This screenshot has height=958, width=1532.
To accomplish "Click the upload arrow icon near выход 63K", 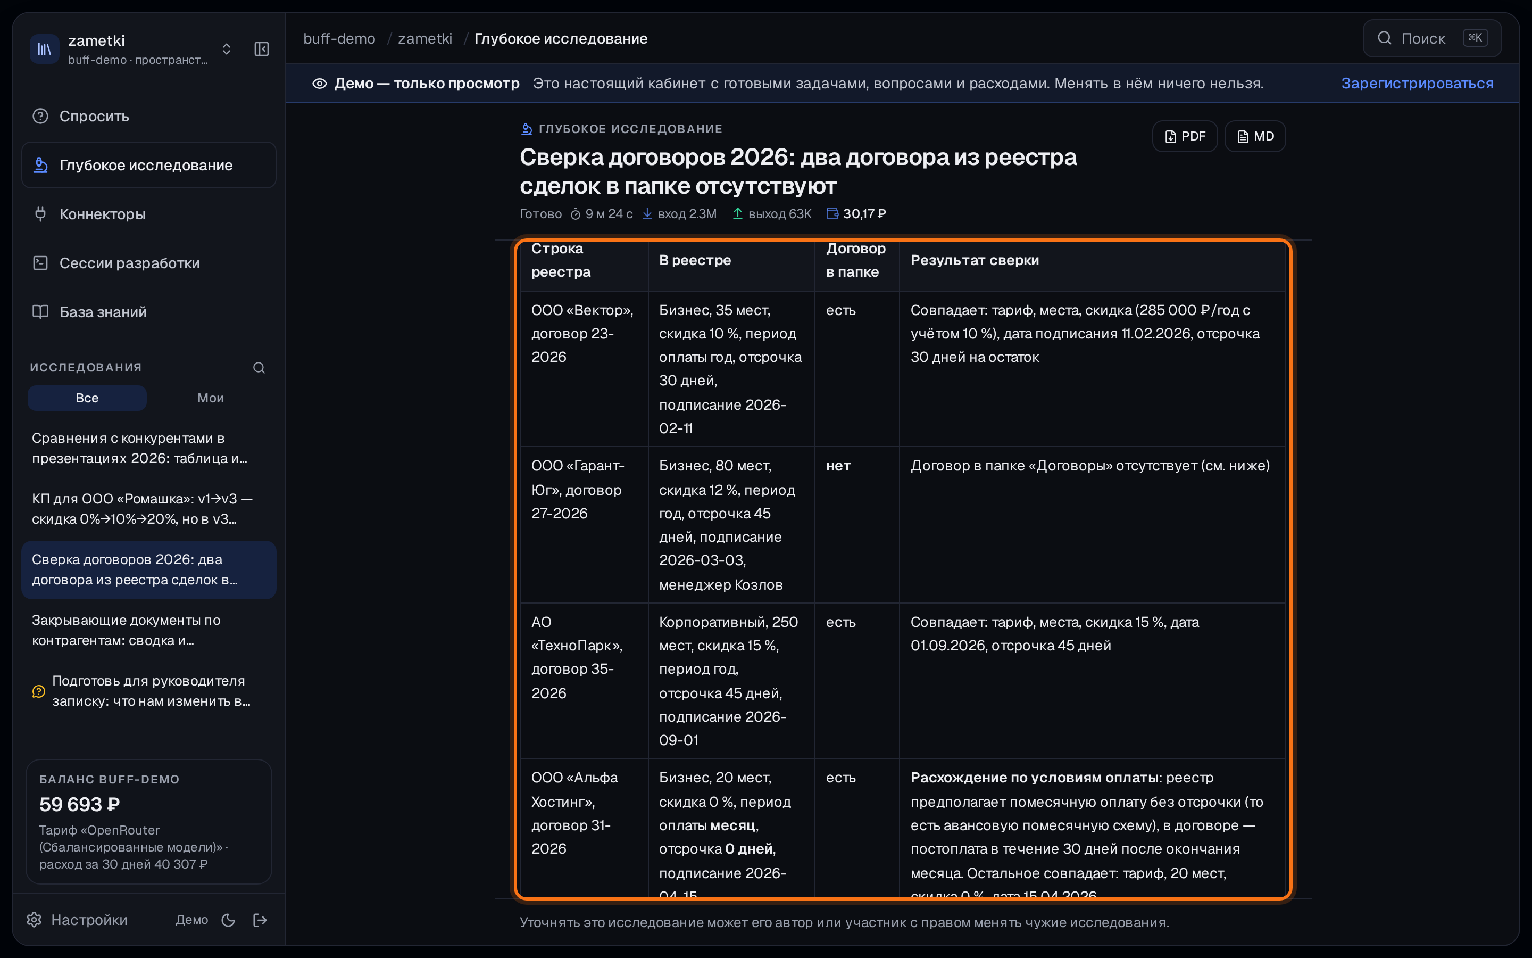I will tap(737, 214).
